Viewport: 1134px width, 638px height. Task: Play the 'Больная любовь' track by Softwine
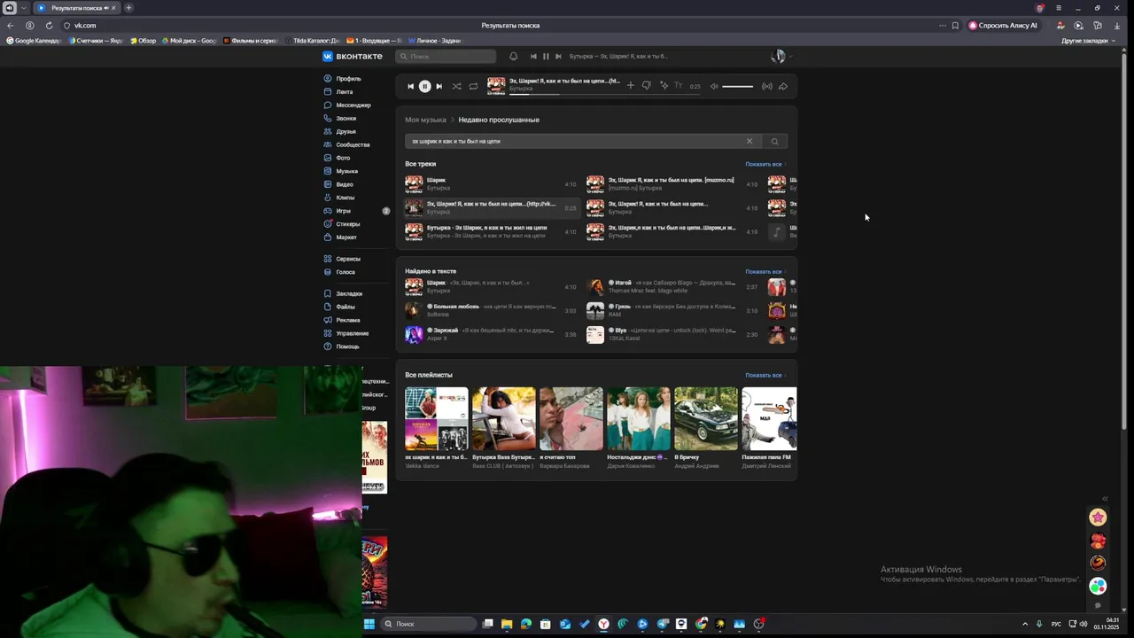(x=491, y=310)
